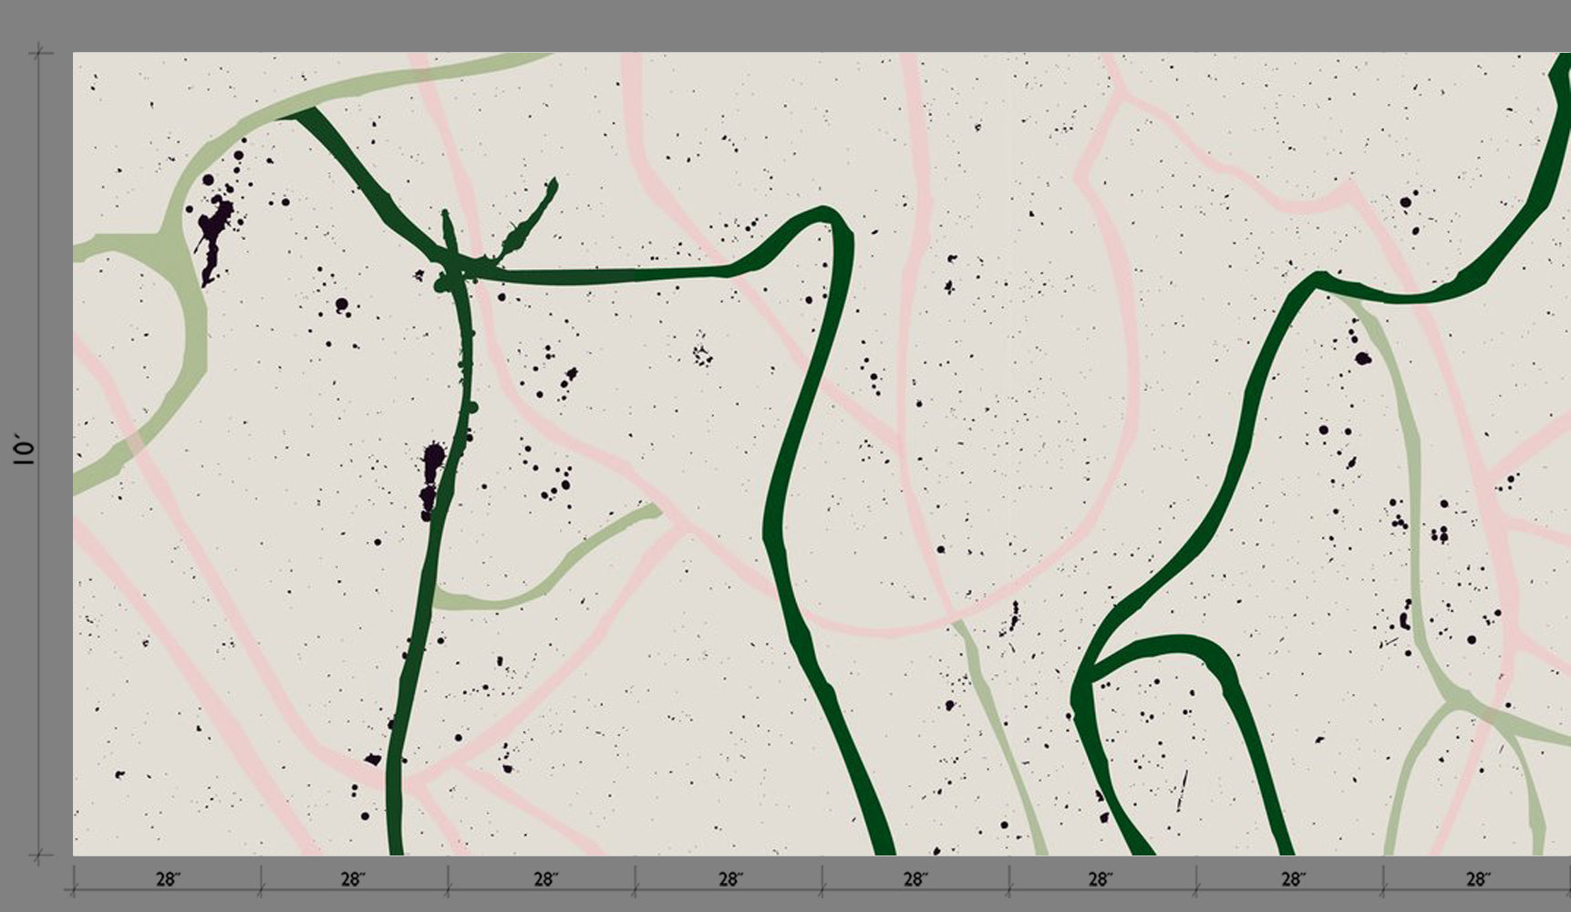Click the 10′ height dimension label
Screen dimensions: 1571x912
click(25, 451)
